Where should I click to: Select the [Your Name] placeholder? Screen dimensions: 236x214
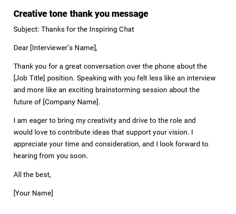(x=33, y=193)
